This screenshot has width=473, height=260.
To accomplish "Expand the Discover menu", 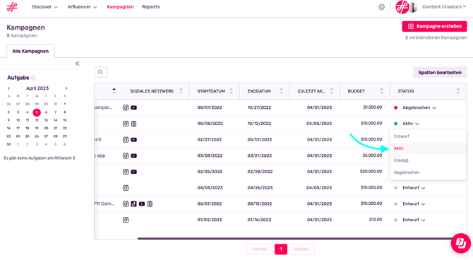I will point(44,7).
